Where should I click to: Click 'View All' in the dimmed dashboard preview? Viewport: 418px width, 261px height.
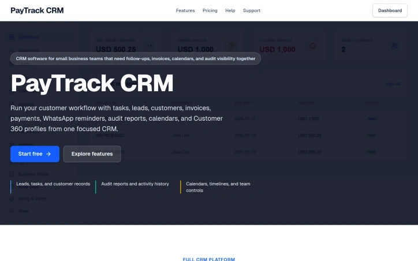(x=393, y=84)
